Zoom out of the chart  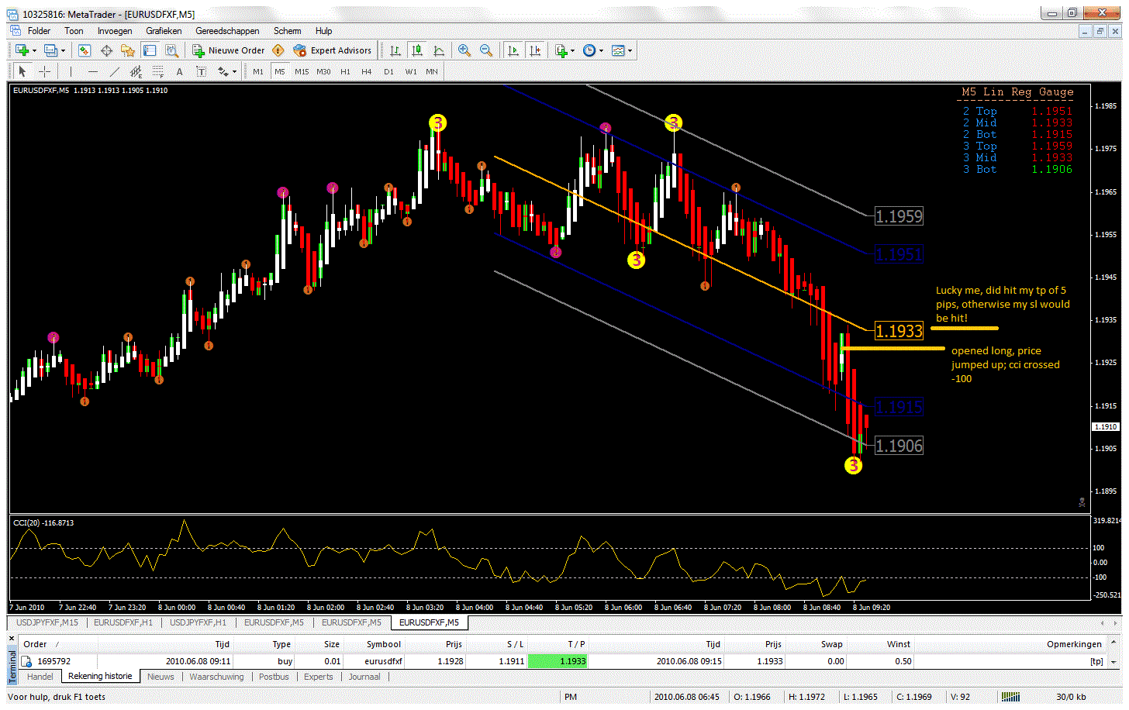[x=486, y=50]
